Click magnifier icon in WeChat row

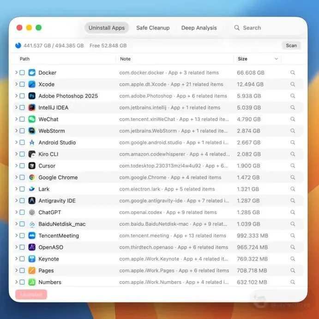pyautogui.click(x=293, y=119)
